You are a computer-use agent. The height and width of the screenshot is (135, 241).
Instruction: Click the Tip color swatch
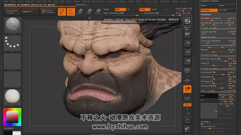[x=209, y=100]
